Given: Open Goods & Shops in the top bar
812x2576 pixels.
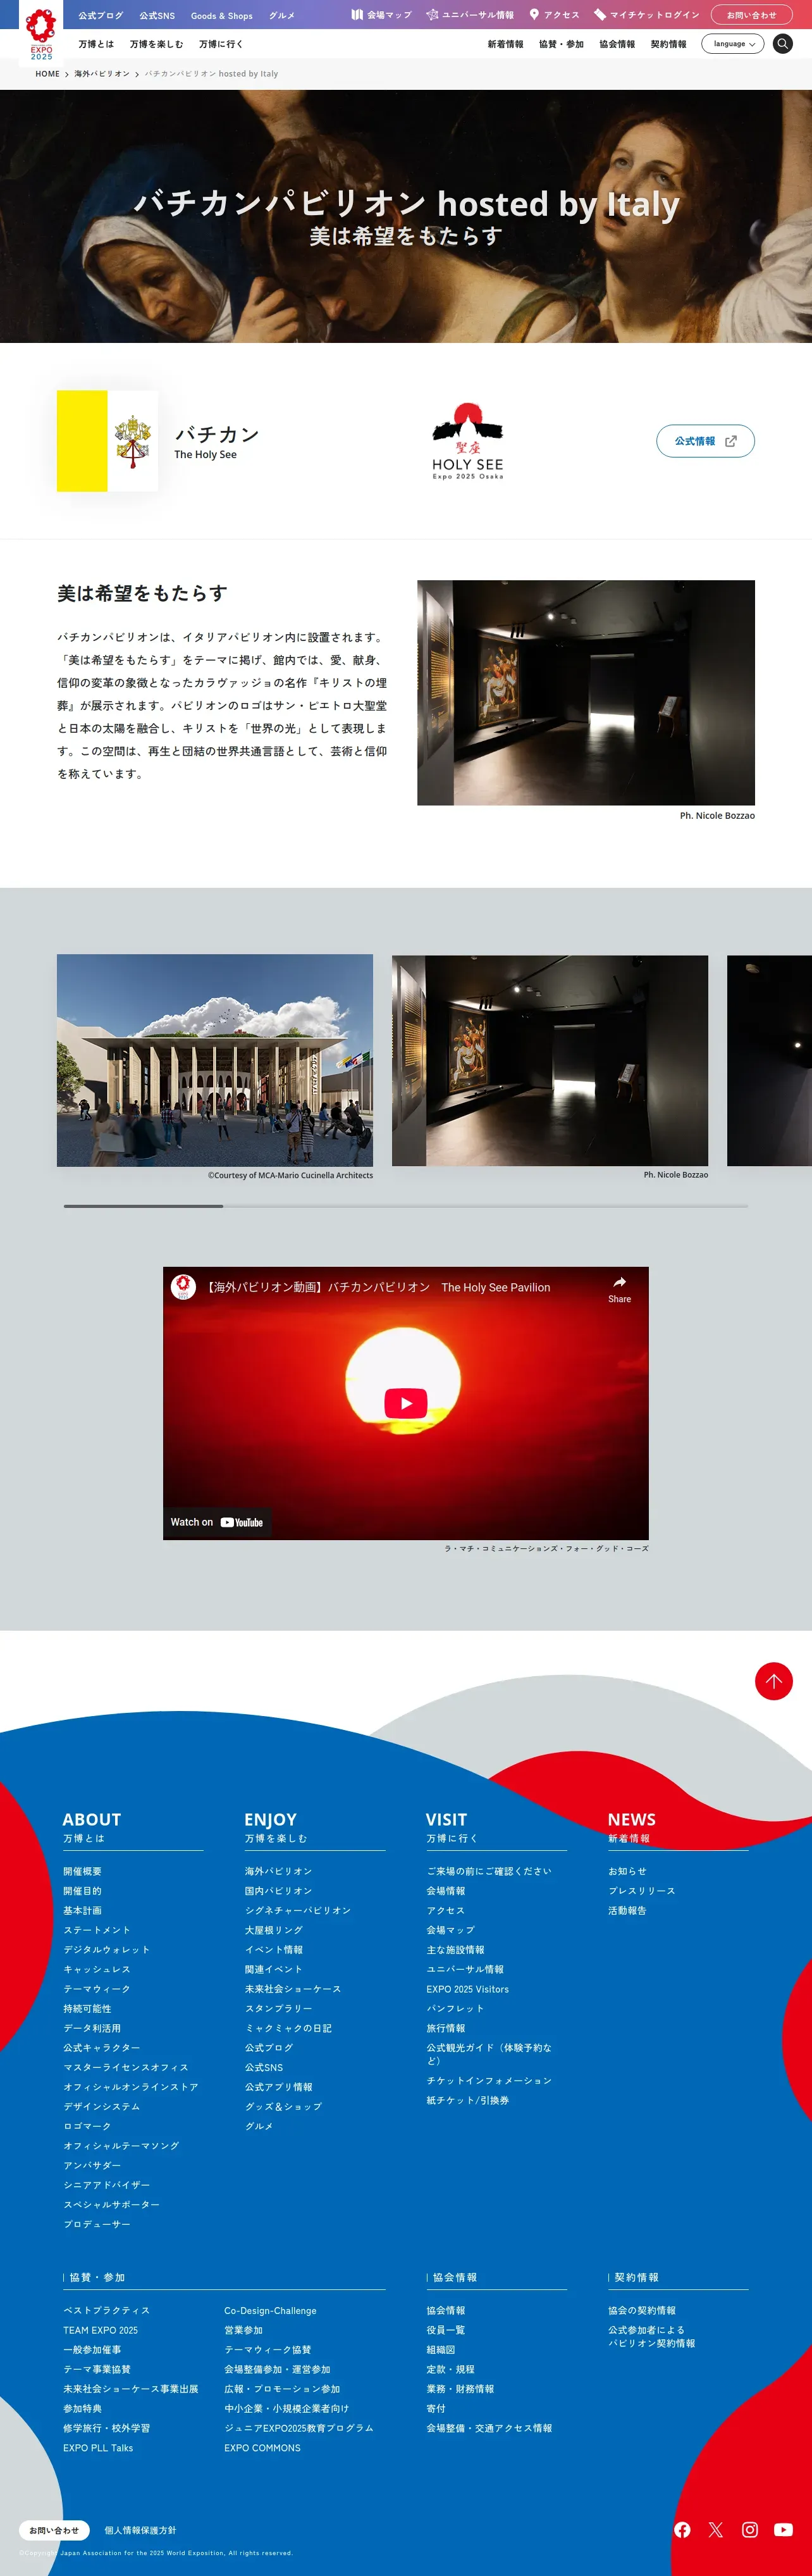Looking at the screenshot, I should click(222, 16).
